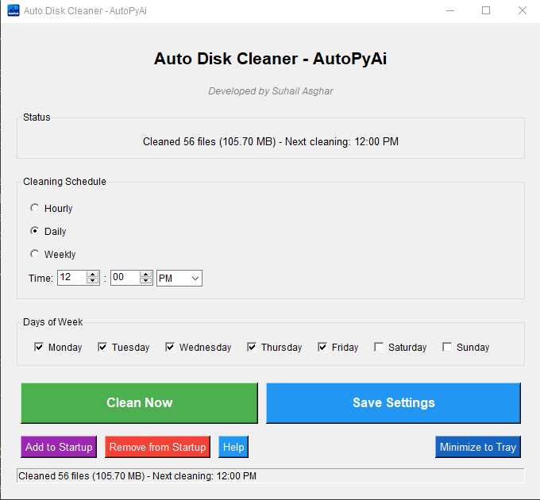The image size is (540, 500).
Task: Click the 'Time:' label
Action: tap(40, 278)
